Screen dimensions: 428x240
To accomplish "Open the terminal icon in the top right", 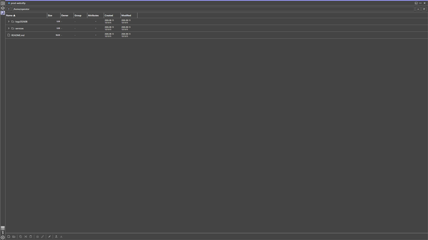I will click(x=416, y=3).
